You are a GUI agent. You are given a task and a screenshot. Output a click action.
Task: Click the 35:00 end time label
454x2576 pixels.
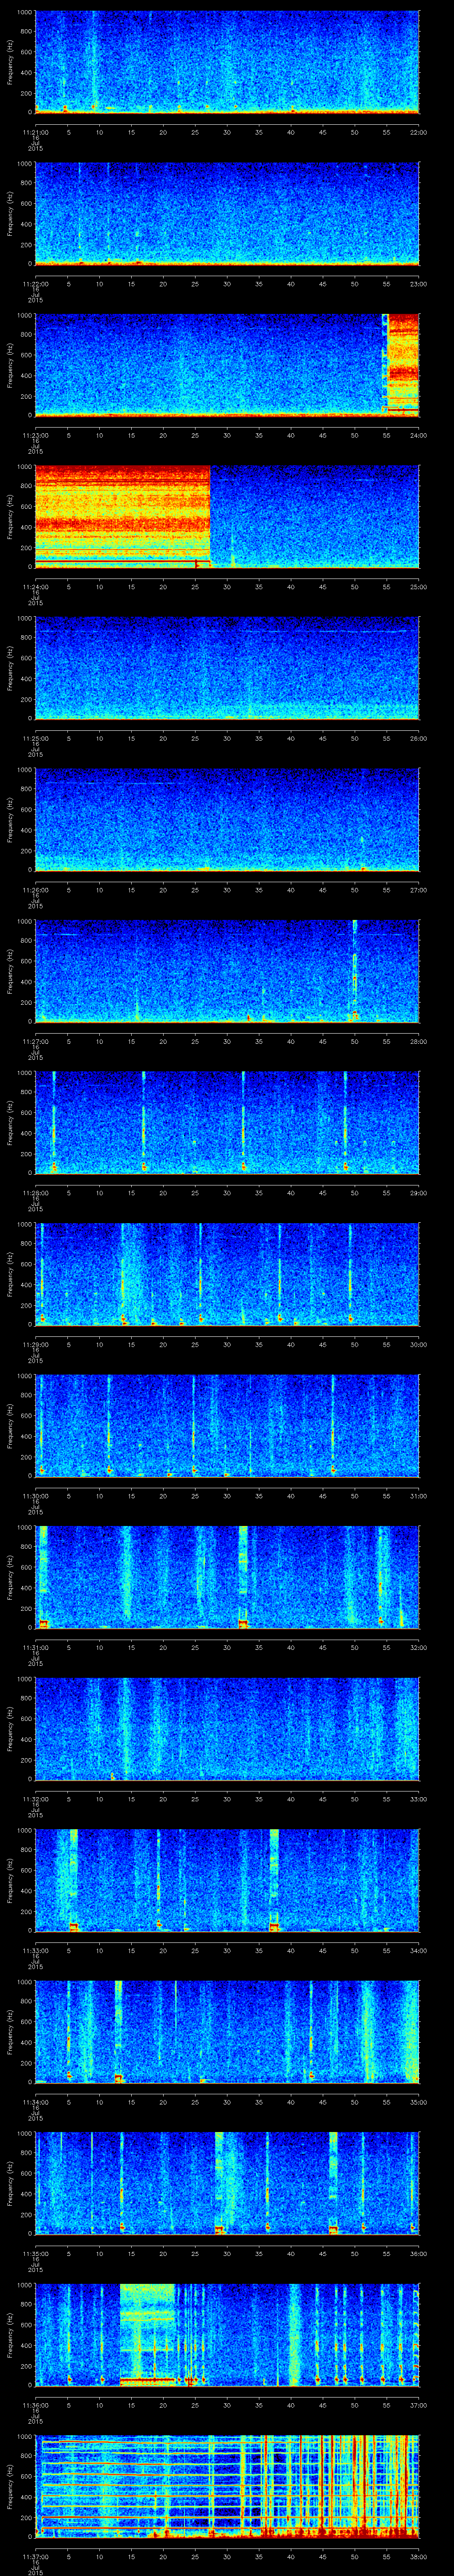click(418, 2101)
